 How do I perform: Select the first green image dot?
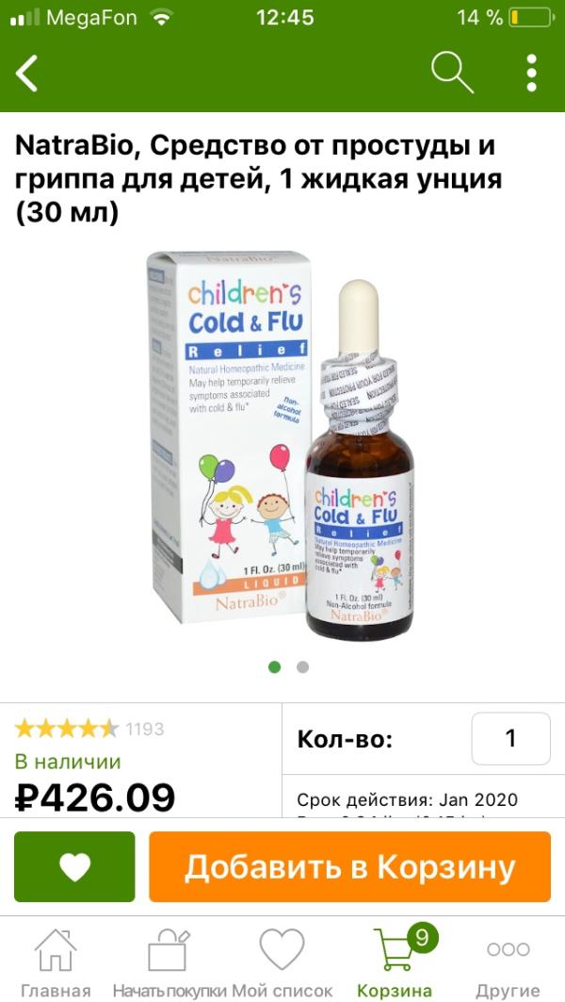click(x=275, y=667)
